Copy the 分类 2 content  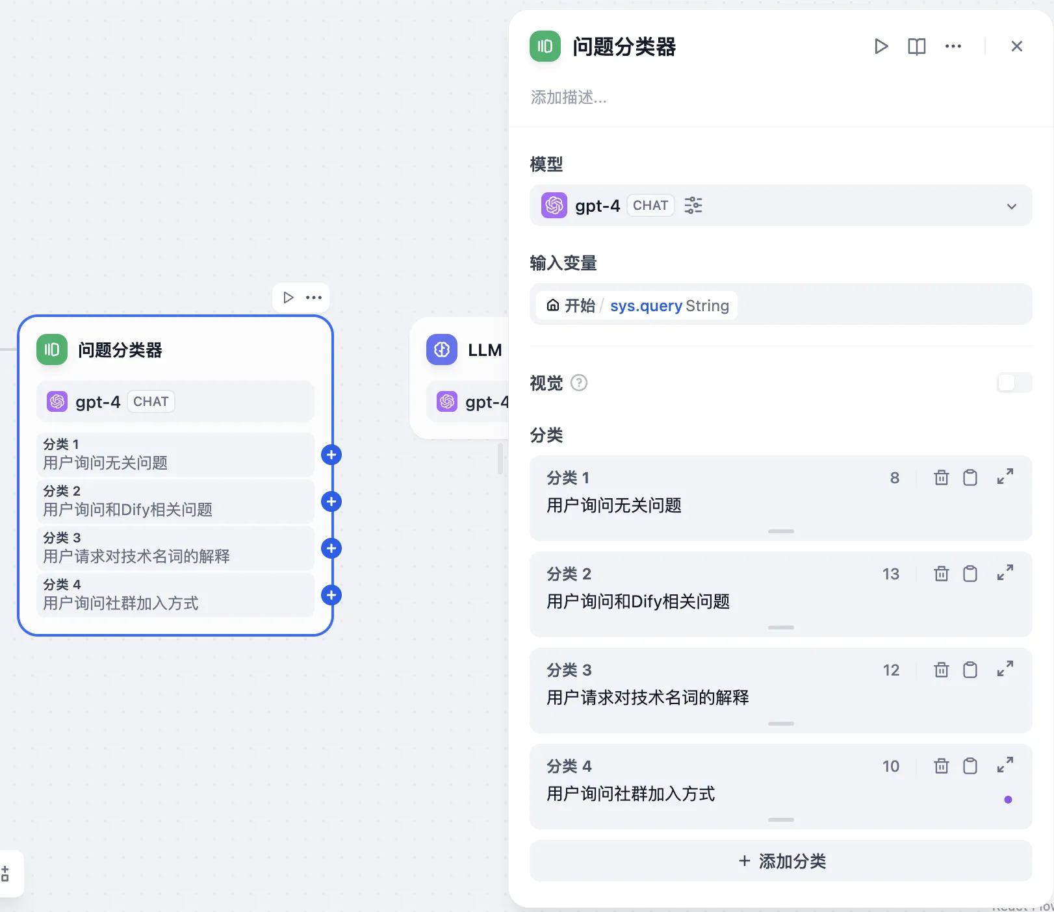(x=970, y=574)
